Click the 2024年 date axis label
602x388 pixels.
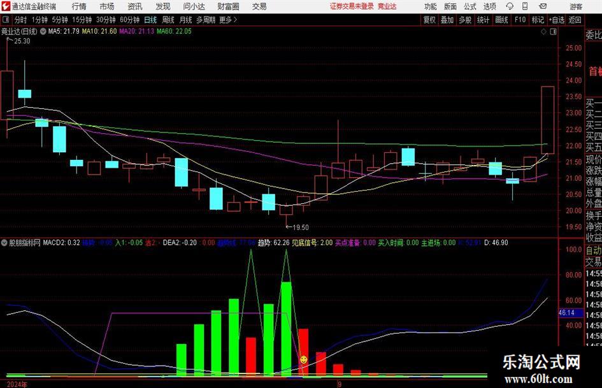tap(17, 384)
